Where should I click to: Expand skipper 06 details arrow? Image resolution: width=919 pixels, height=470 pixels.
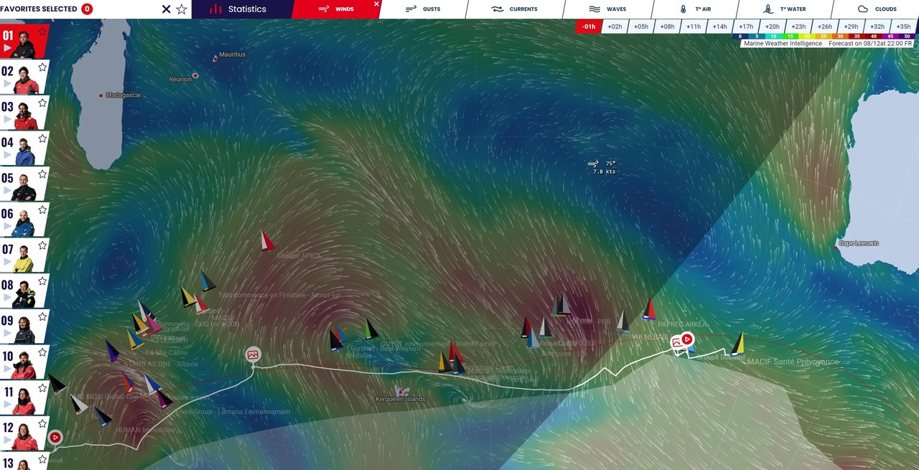point(7,226)
